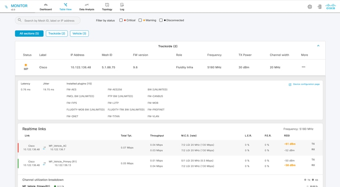The width and height of the screenshot is (340, 187).
Task: Click the TX legend dot in channel utilization
Action: (x=305, y=180)
